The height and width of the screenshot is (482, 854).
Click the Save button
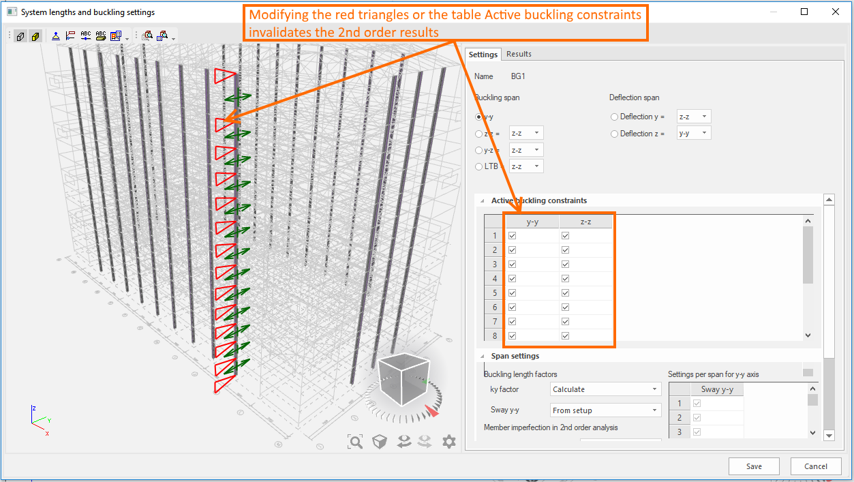(754, 466)
